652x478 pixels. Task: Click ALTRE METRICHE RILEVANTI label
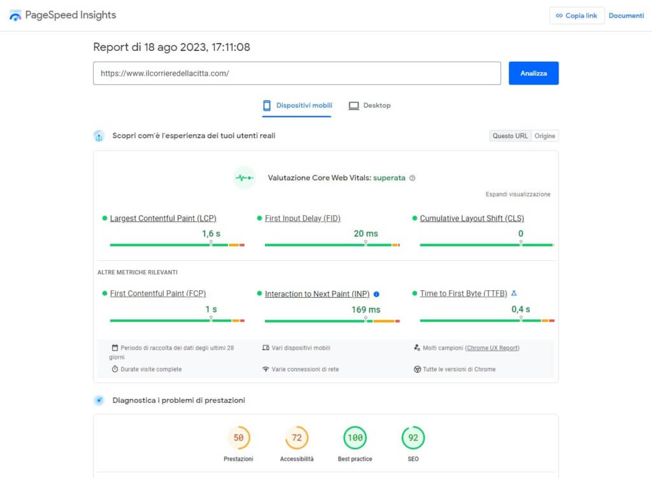point(138,272)
